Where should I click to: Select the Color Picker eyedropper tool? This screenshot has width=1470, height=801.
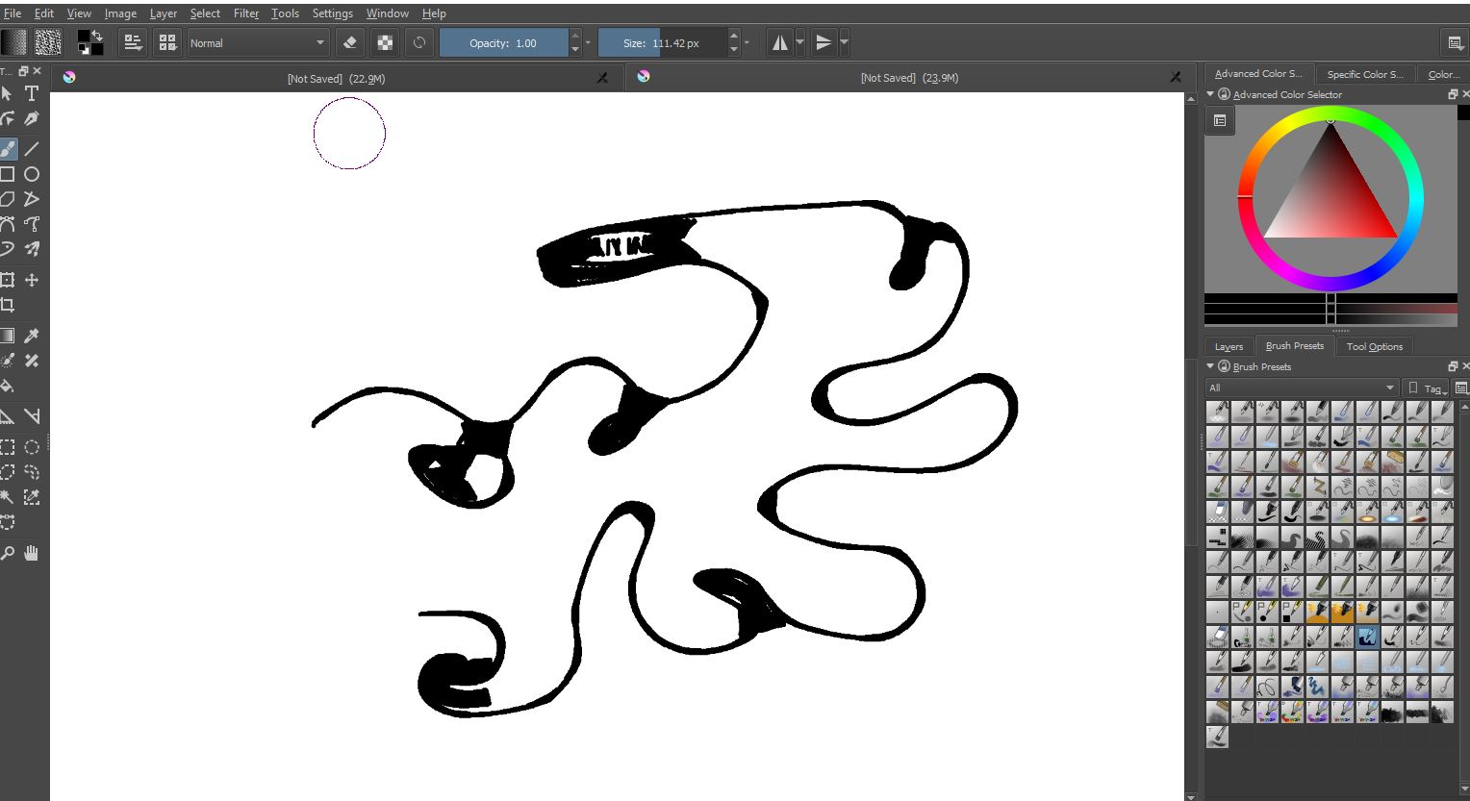coord(32,336)
